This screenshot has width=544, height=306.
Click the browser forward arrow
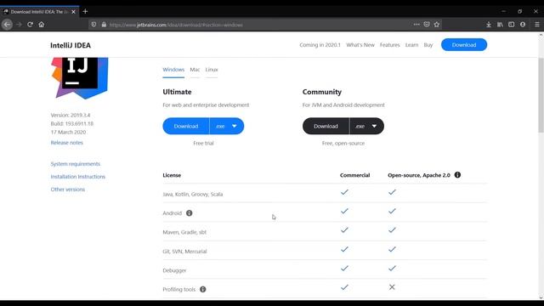click(x=19, y=25)
